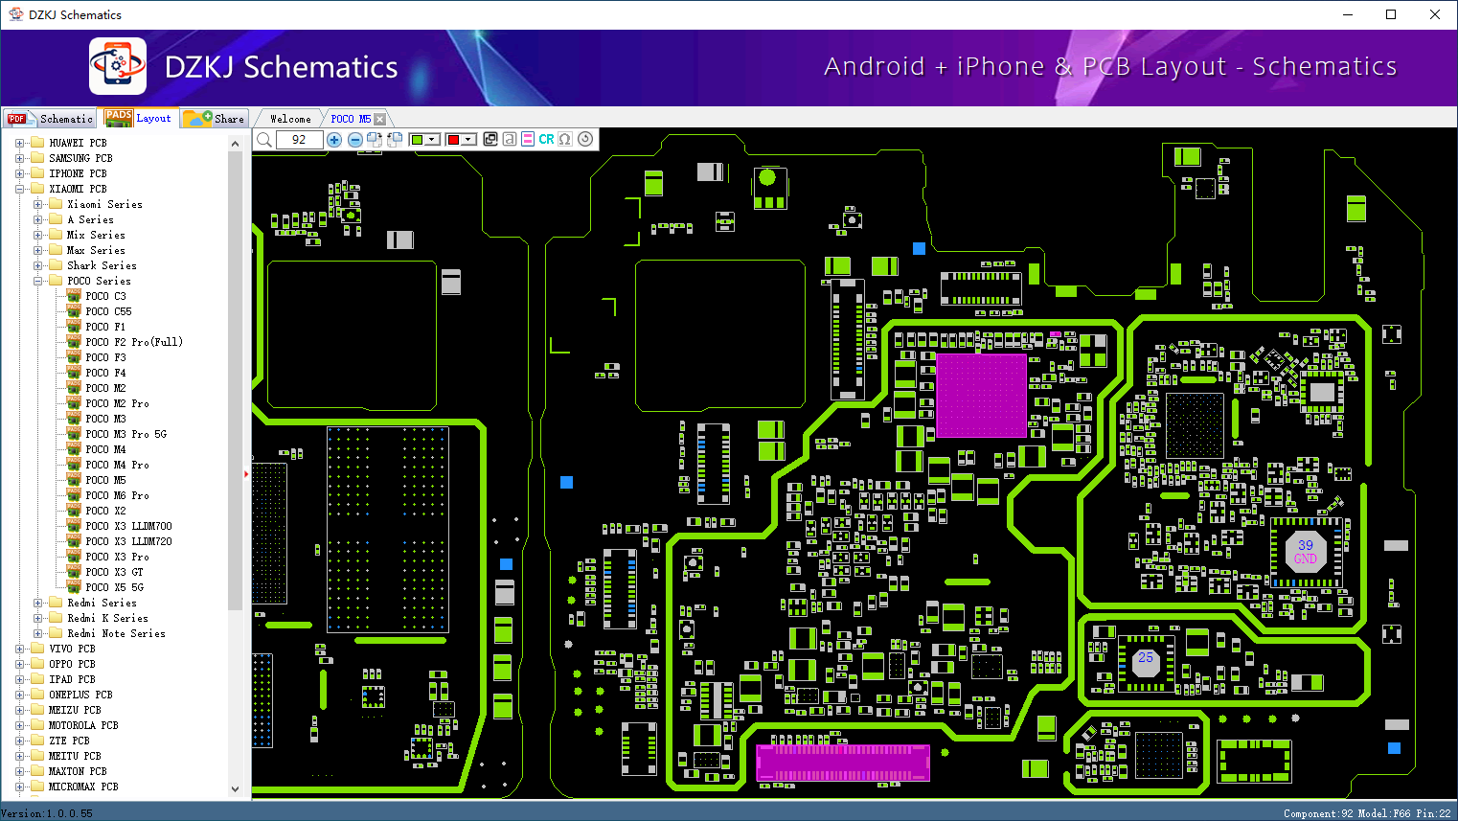Switch to the Share tab
The image size is (1458, 821).
pos(216,119)
